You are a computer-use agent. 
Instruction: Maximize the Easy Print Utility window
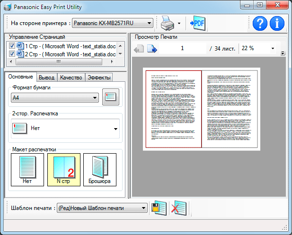pyautogui.click(x=260, y=5)
